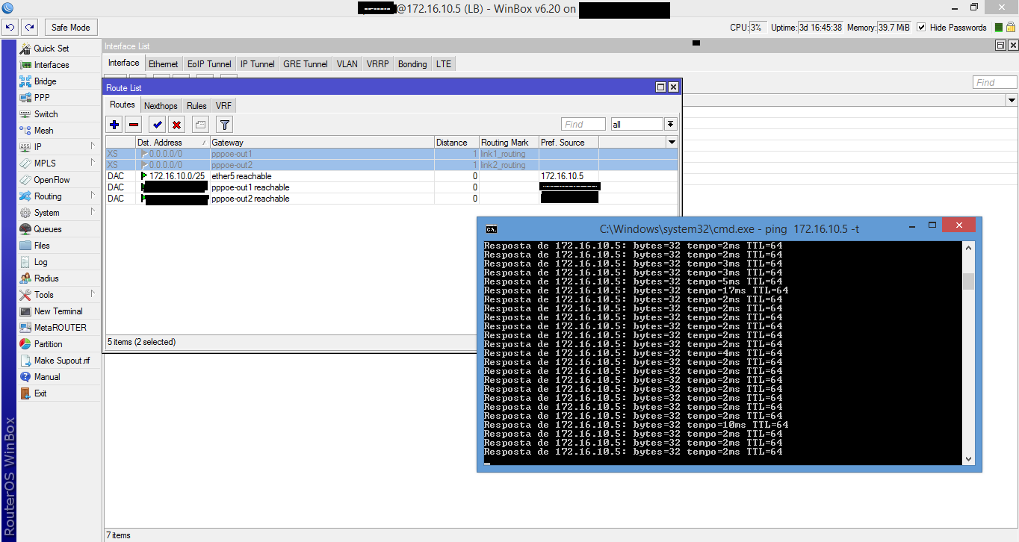Open the Radius menu item
1019x542 pixels.
coord(46,278)
